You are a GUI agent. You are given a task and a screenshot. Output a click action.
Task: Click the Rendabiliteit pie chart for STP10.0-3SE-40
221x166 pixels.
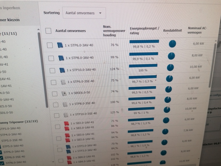(167, 110)
